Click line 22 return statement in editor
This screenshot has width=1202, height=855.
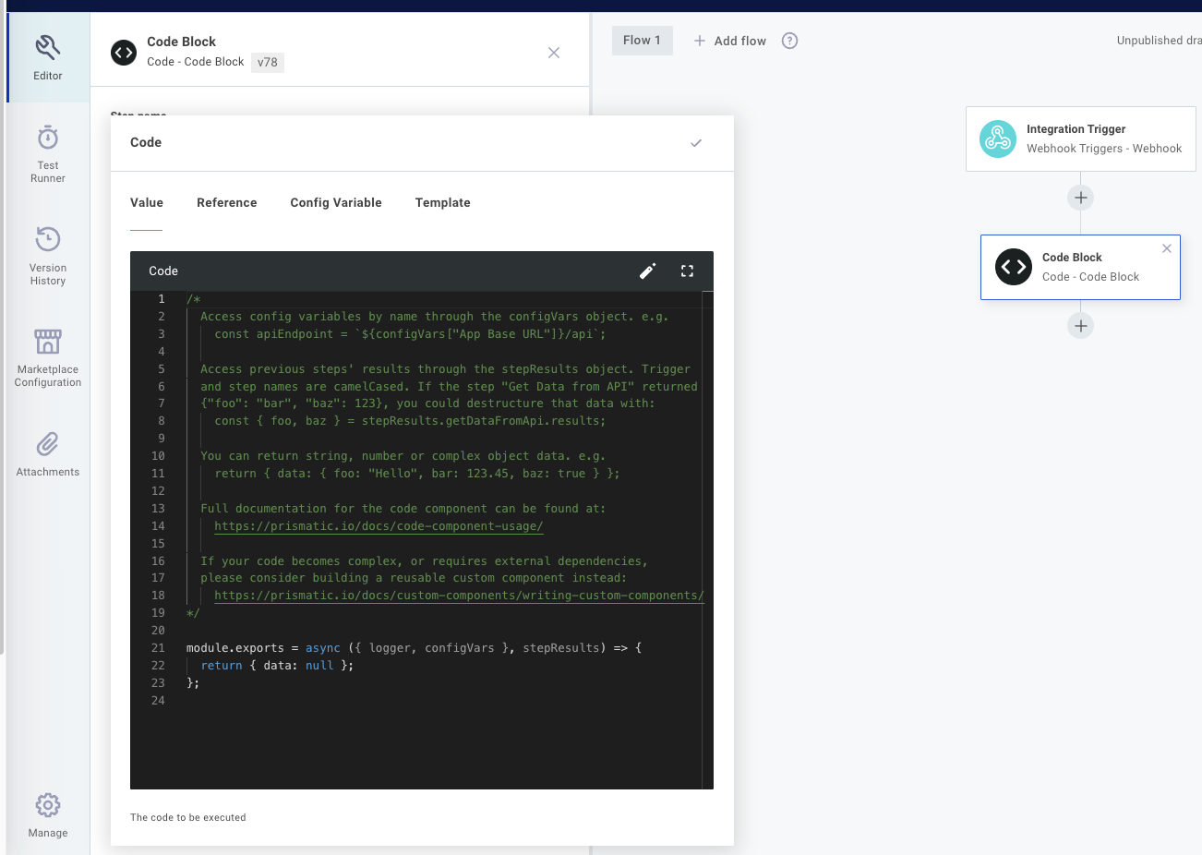(x=277, y=666)
